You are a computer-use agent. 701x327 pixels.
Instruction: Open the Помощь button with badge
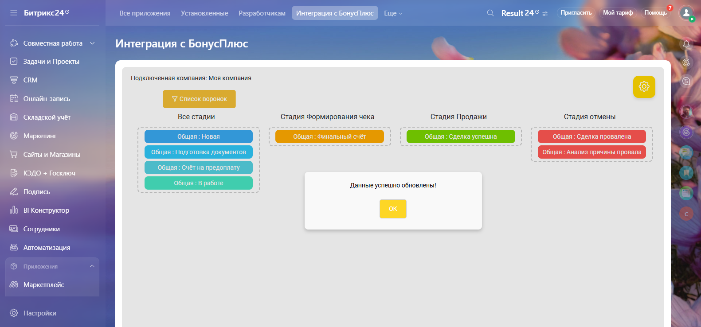coord(655,13)
